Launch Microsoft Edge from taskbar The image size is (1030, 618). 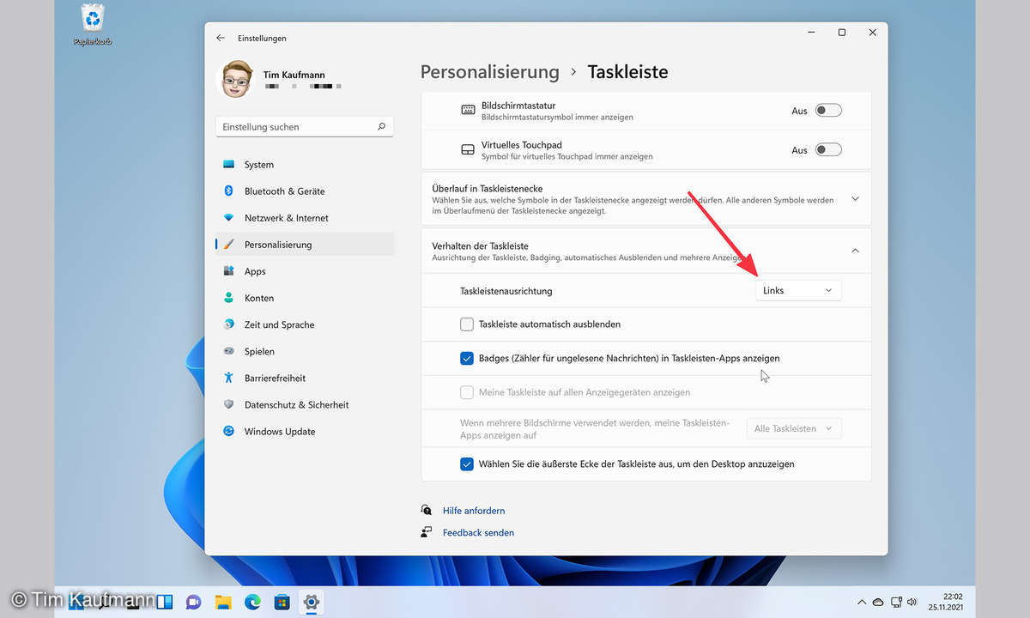252,602
